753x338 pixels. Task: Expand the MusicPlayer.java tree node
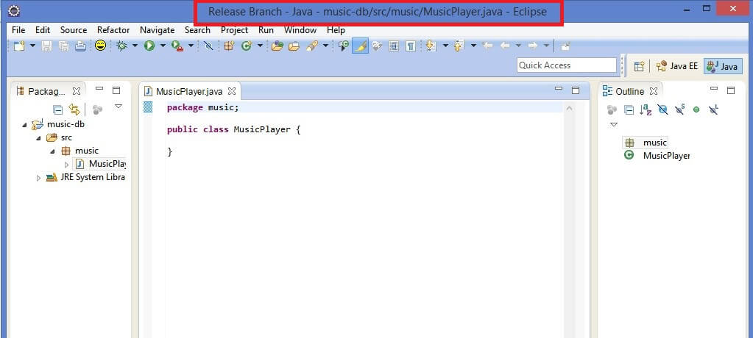click(x=67, y=165)
